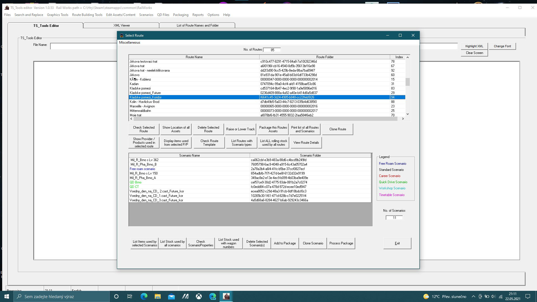Screen dimensions: 537x302
Task: Open File Explorer from taskbar
Action: [158, 296]
